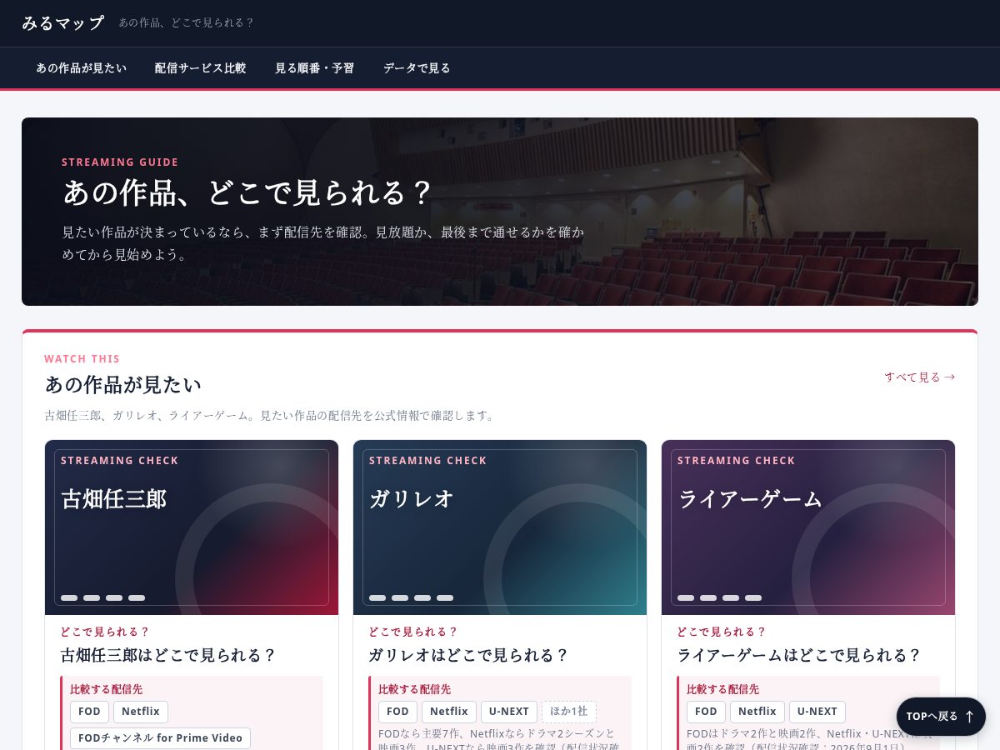Viewport: 1000px width, 750px height.
Task: Click the どこで見られる？ label above 古畑任三郎 title
Action: pos(105,632)
